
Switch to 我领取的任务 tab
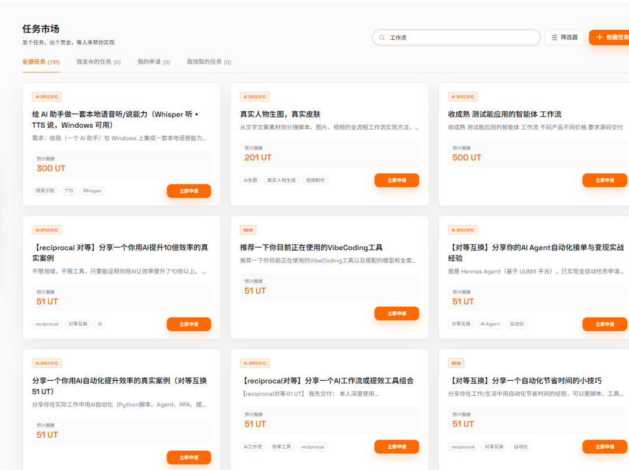pos(209,62)
